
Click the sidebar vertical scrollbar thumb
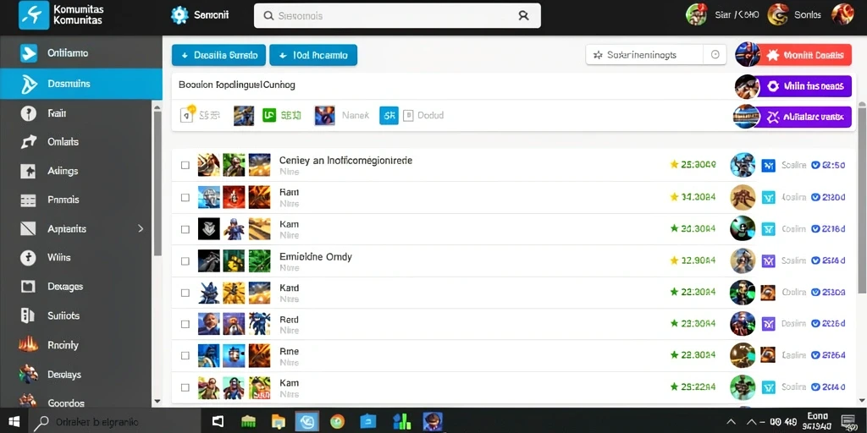click(157, 183)
